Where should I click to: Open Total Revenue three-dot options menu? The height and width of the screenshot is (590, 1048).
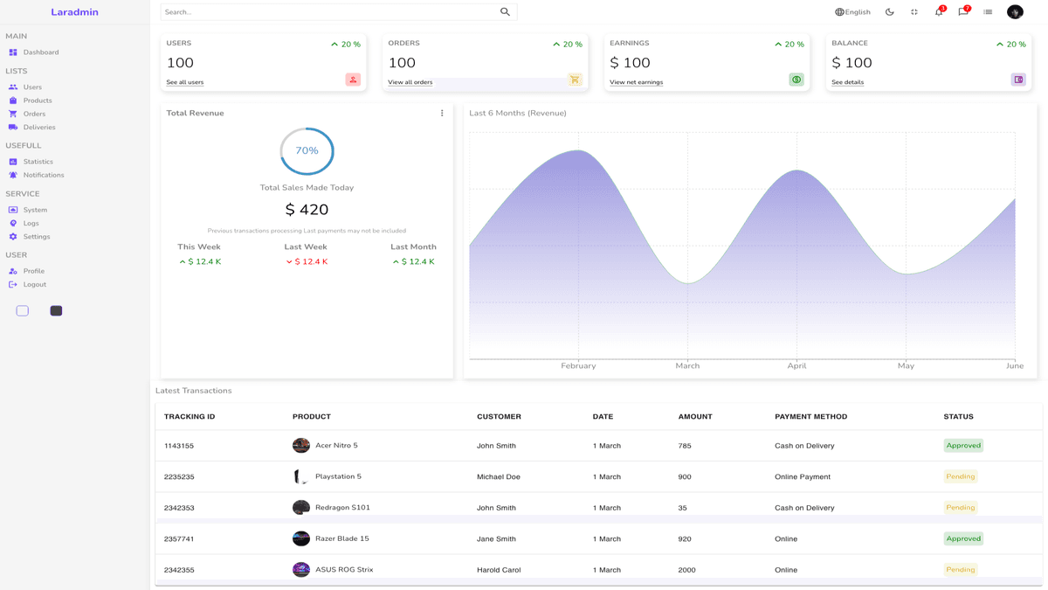[442, 113]
